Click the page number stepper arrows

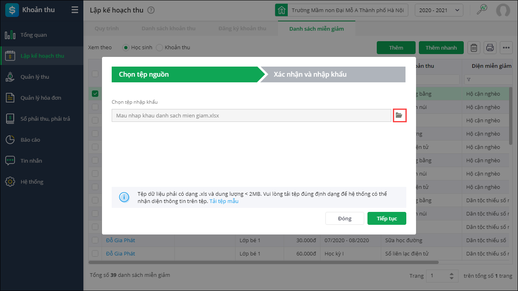click(452, 276)
